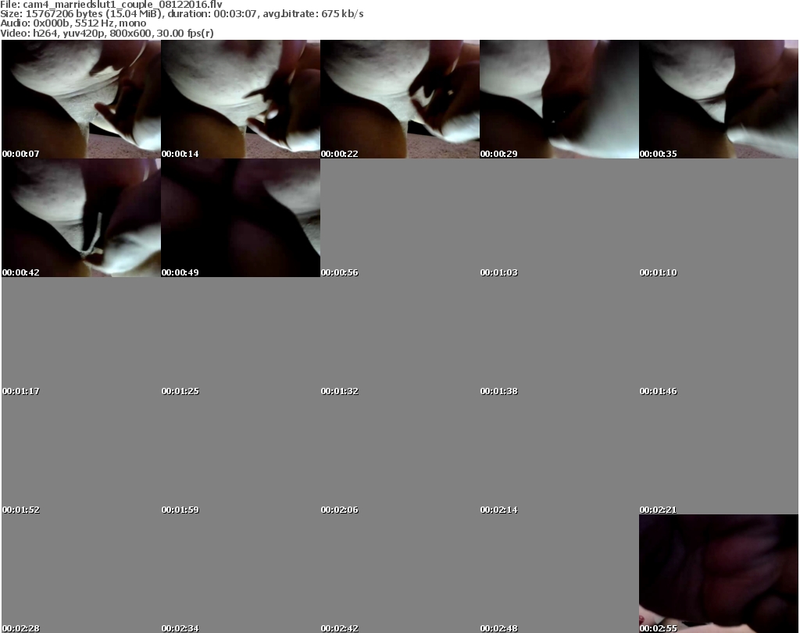Open the thumbnail timestamped 00:00:42
The width and height of the screenshot is (800, 633).
tap(81, 218)
